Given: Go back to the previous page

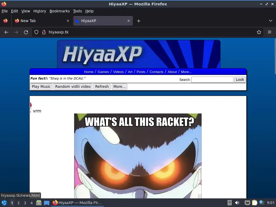Looking at the screenshot, I should coord(6,32).
